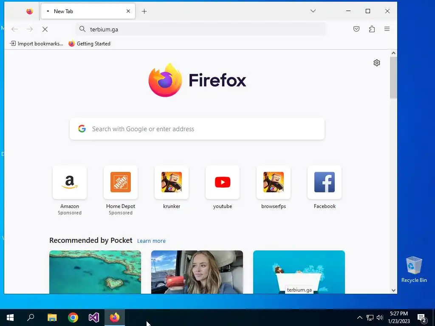The height and width of the screenshot is (326, 435).
Task: Go forward with the forward arrow
Action: 30,29
